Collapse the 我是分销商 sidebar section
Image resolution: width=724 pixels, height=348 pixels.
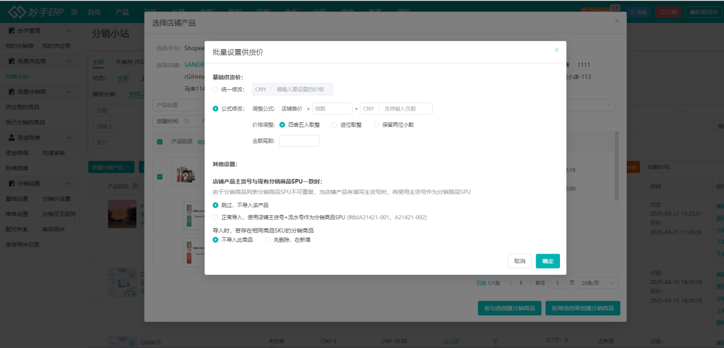(x=69, y=91)
